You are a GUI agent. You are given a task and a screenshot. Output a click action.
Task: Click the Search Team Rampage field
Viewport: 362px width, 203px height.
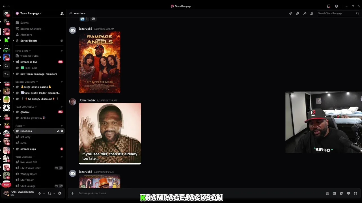click(338, 13)
